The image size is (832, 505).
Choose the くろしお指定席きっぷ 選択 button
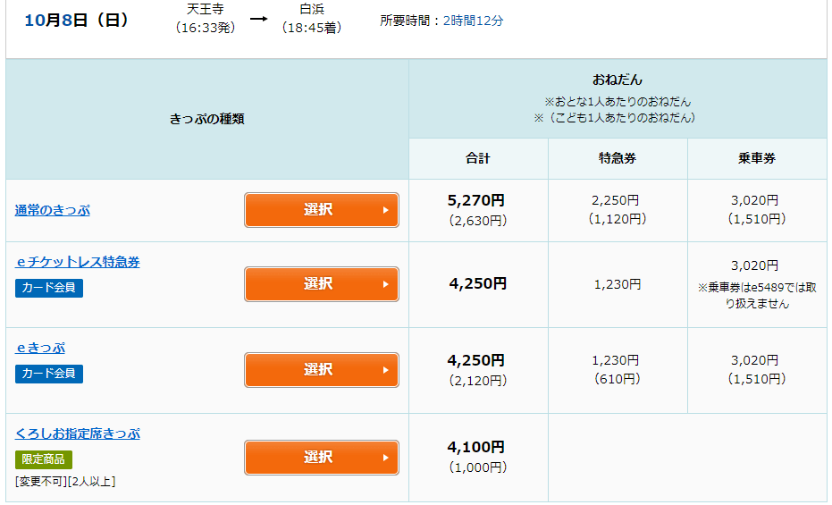[x=321, y=458]
